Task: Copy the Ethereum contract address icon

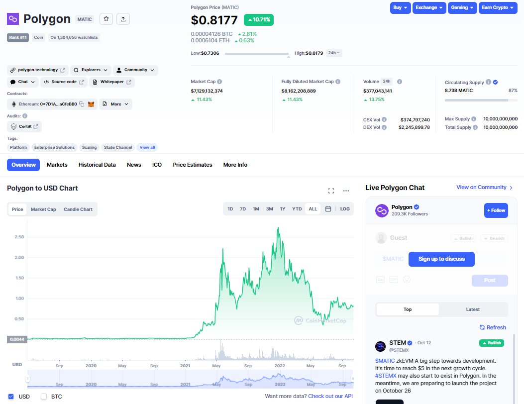Action: tap(82, 104)
